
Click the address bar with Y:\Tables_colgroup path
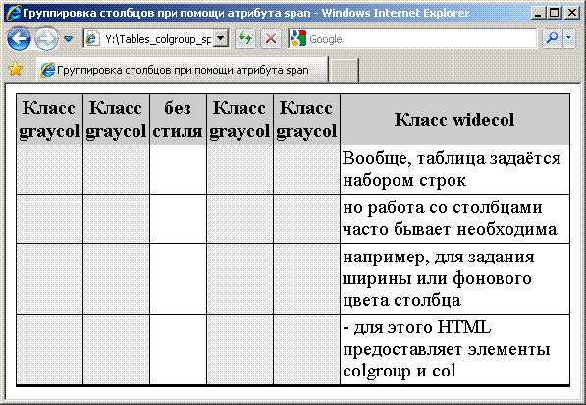(x=156, y=38)
